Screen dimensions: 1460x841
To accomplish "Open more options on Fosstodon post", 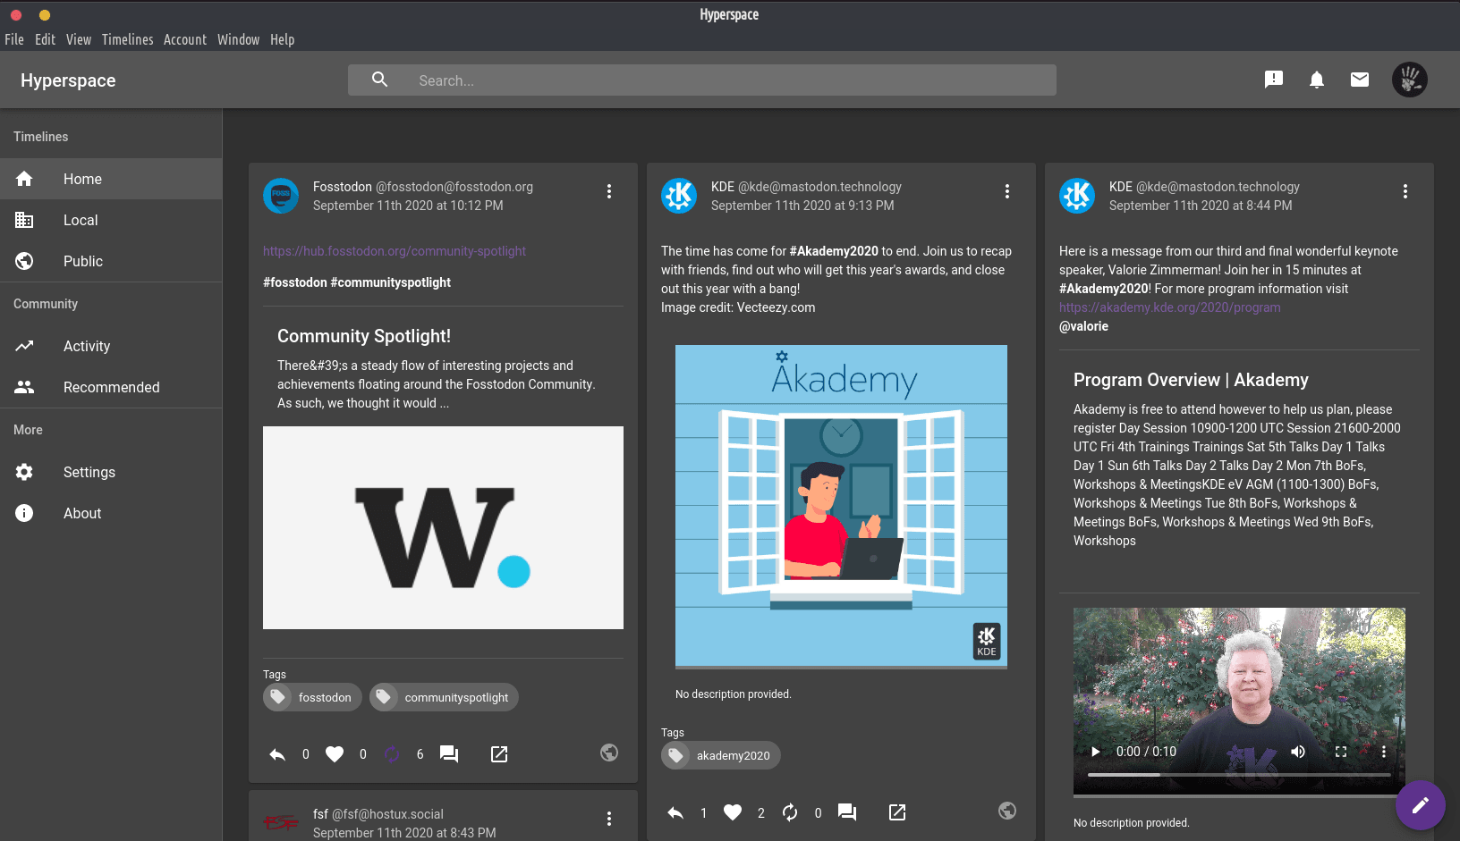I will 608,191.
